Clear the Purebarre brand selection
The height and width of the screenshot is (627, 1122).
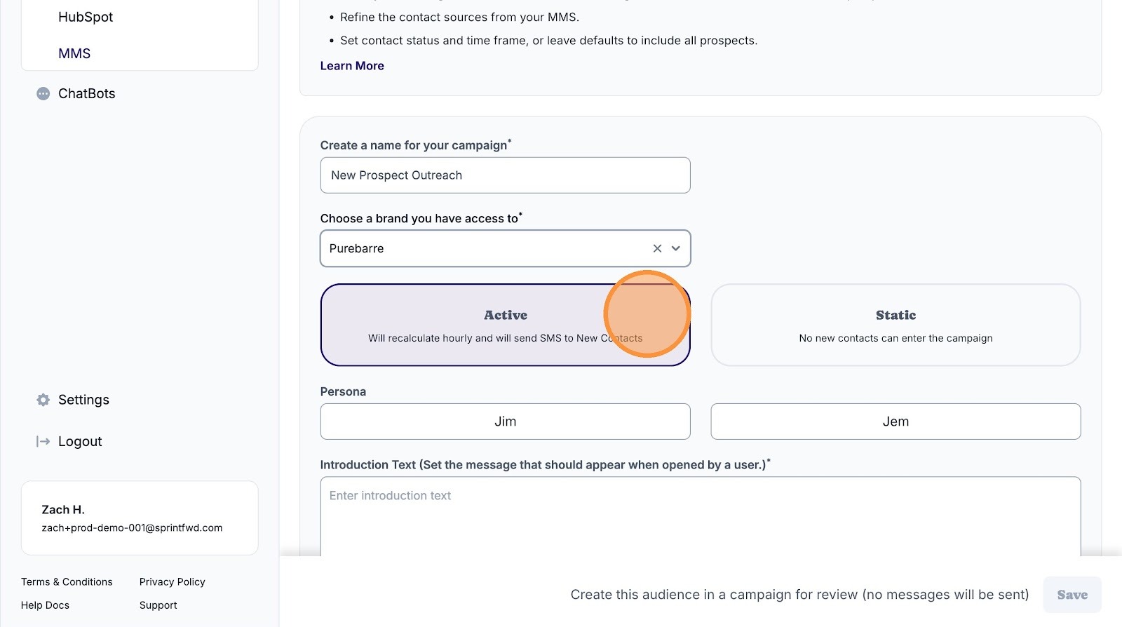[x=657, y=248]
